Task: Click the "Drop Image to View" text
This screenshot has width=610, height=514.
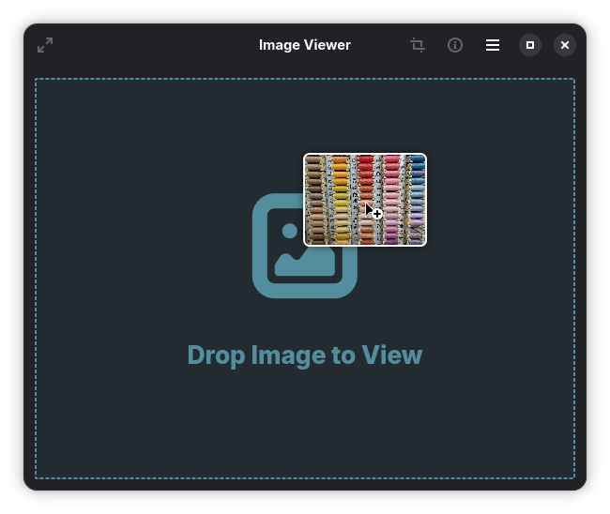Action: 305,355
